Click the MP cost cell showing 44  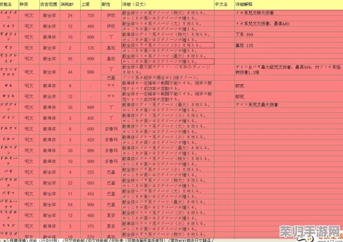[x=70, y=72]
